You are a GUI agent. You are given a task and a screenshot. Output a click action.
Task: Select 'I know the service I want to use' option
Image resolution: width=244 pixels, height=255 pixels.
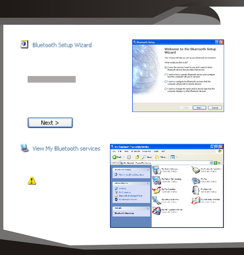(x=165, y=67)
